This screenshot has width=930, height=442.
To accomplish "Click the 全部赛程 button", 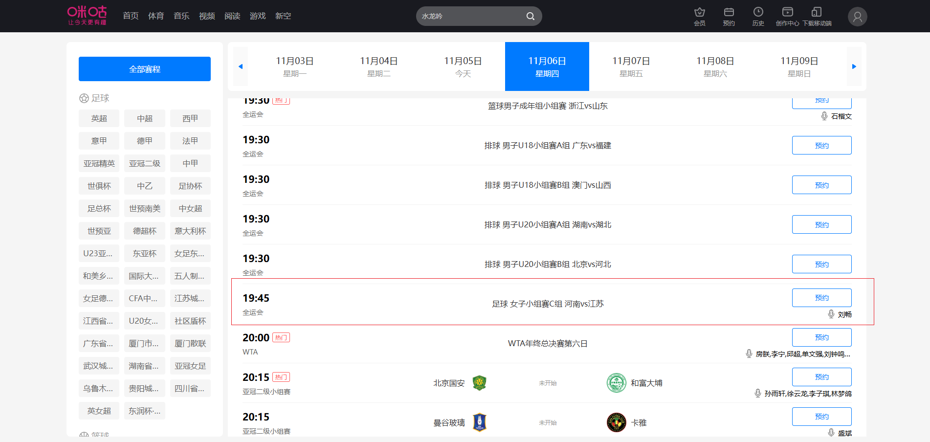I will pyautogui.click(x=145, y=69).
